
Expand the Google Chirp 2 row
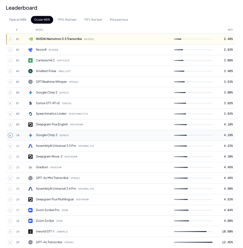[x=10, y=92]
